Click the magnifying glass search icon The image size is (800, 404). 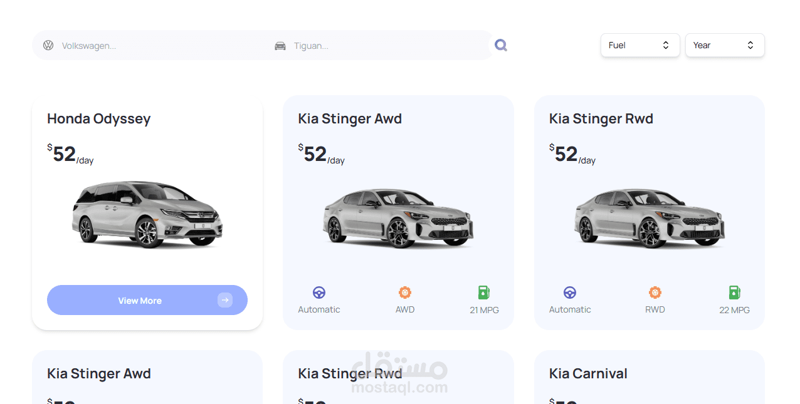tap(500, 45)
